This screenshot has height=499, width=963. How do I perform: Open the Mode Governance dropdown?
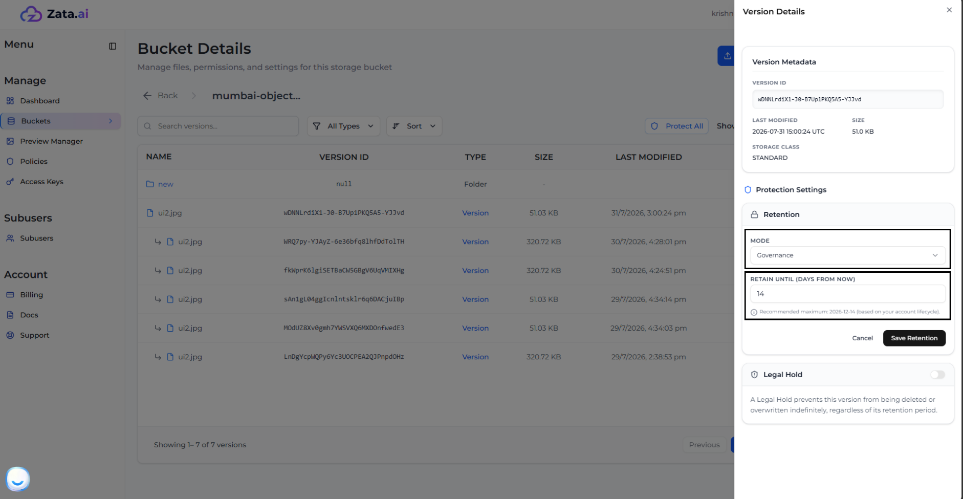848,255
